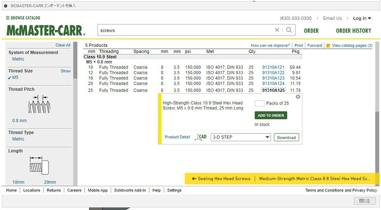Viewport: 381px width, 210px height.
Task: Show more thread sizes
Action: tap(65, 71)
